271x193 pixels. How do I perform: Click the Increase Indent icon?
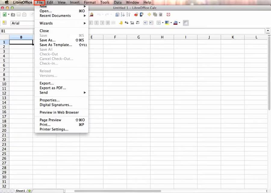point(151,23)
